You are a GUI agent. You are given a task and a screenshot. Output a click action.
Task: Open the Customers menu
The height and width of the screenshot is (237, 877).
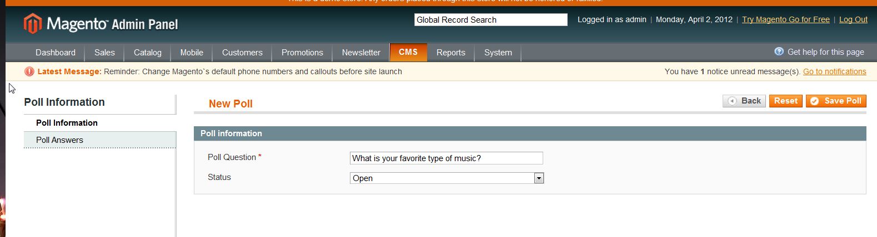242,53
